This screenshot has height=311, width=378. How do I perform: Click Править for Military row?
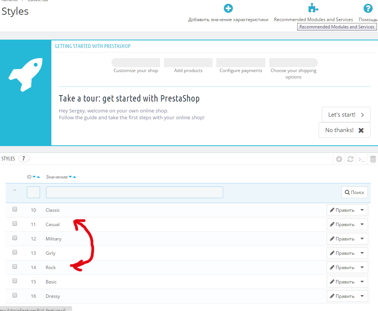click(x=342, y=239)
